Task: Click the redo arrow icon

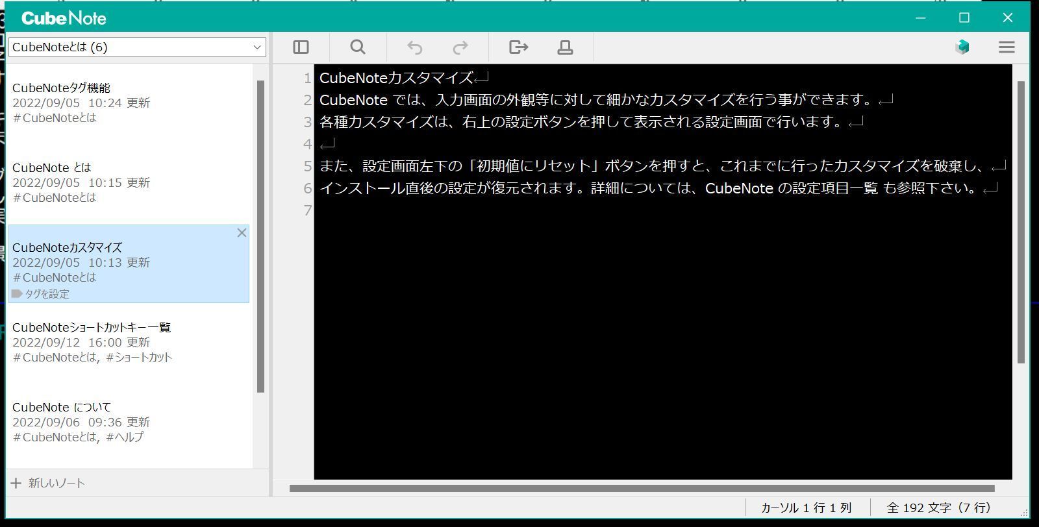Action: 460,47
